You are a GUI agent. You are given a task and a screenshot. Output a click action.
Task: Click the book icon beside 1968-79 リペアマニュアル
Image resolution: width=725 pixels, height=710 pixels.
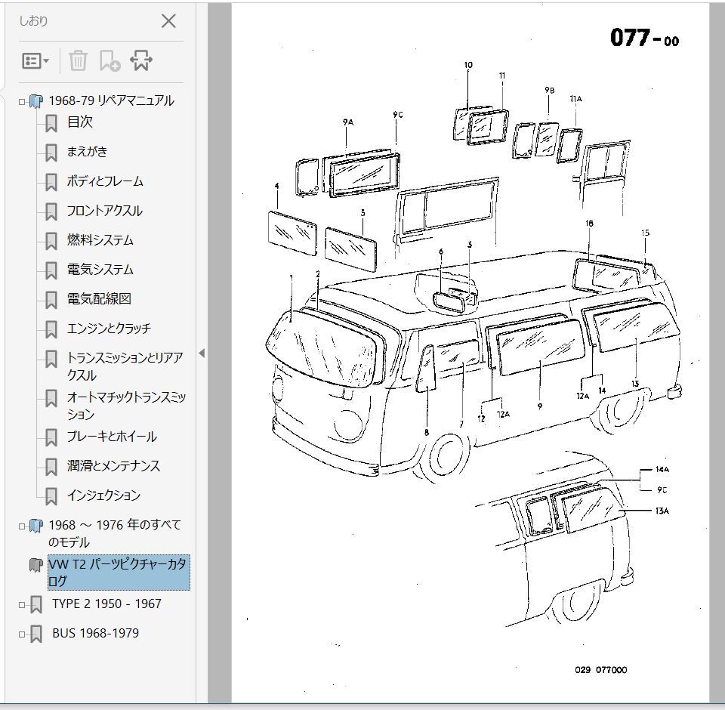click(36, 101)
